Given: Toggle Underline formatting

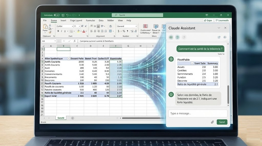Looking at the screenshot, I should [65, 31].
